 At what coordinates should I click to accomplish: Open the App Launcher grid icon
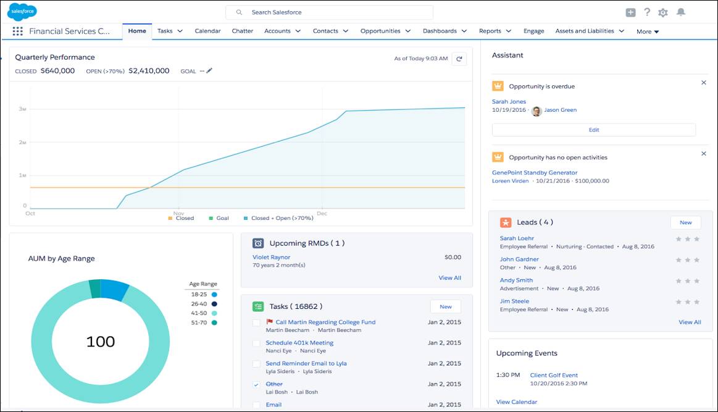point(17,31)
